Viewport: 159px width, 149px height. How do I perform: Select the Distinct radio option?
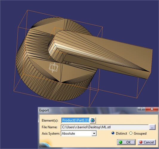(x=113, y=133)
